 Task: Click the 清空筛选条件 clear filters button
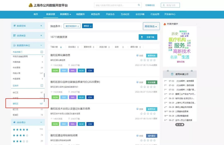(x=72, y=26)
